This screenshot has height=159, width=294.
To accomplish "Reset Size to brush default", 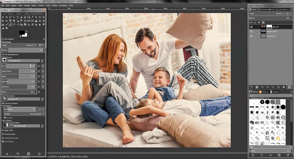I will click(39, 66).
